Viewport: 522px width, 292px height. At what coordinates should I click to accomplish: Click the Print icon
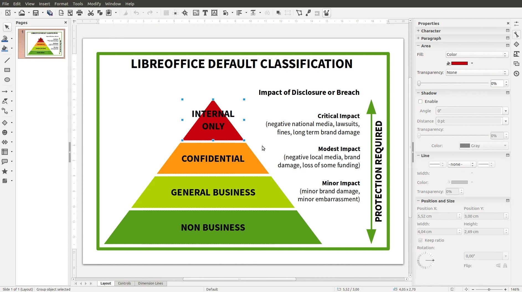pos(79,13)
